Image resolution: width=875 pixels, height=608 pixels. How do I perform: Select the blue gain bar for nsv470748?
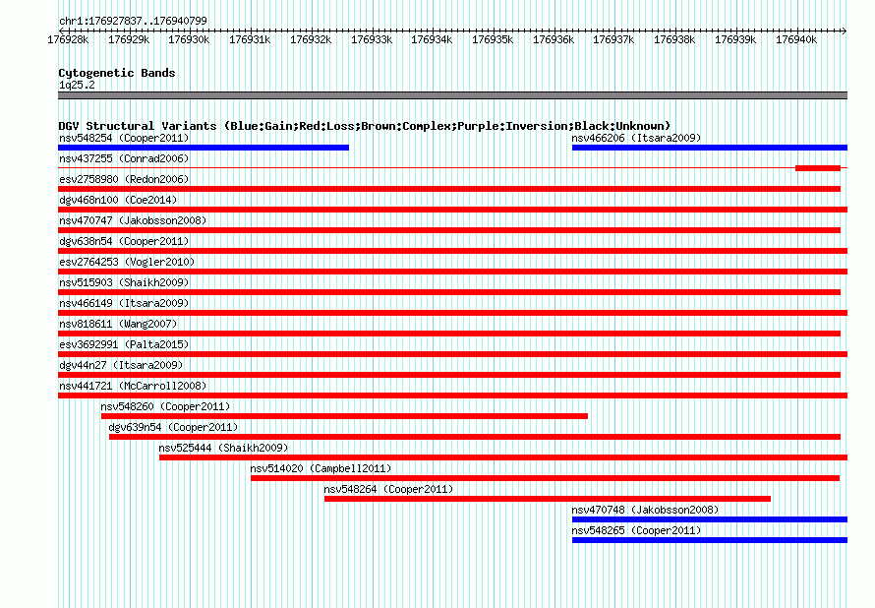point(709,519)
